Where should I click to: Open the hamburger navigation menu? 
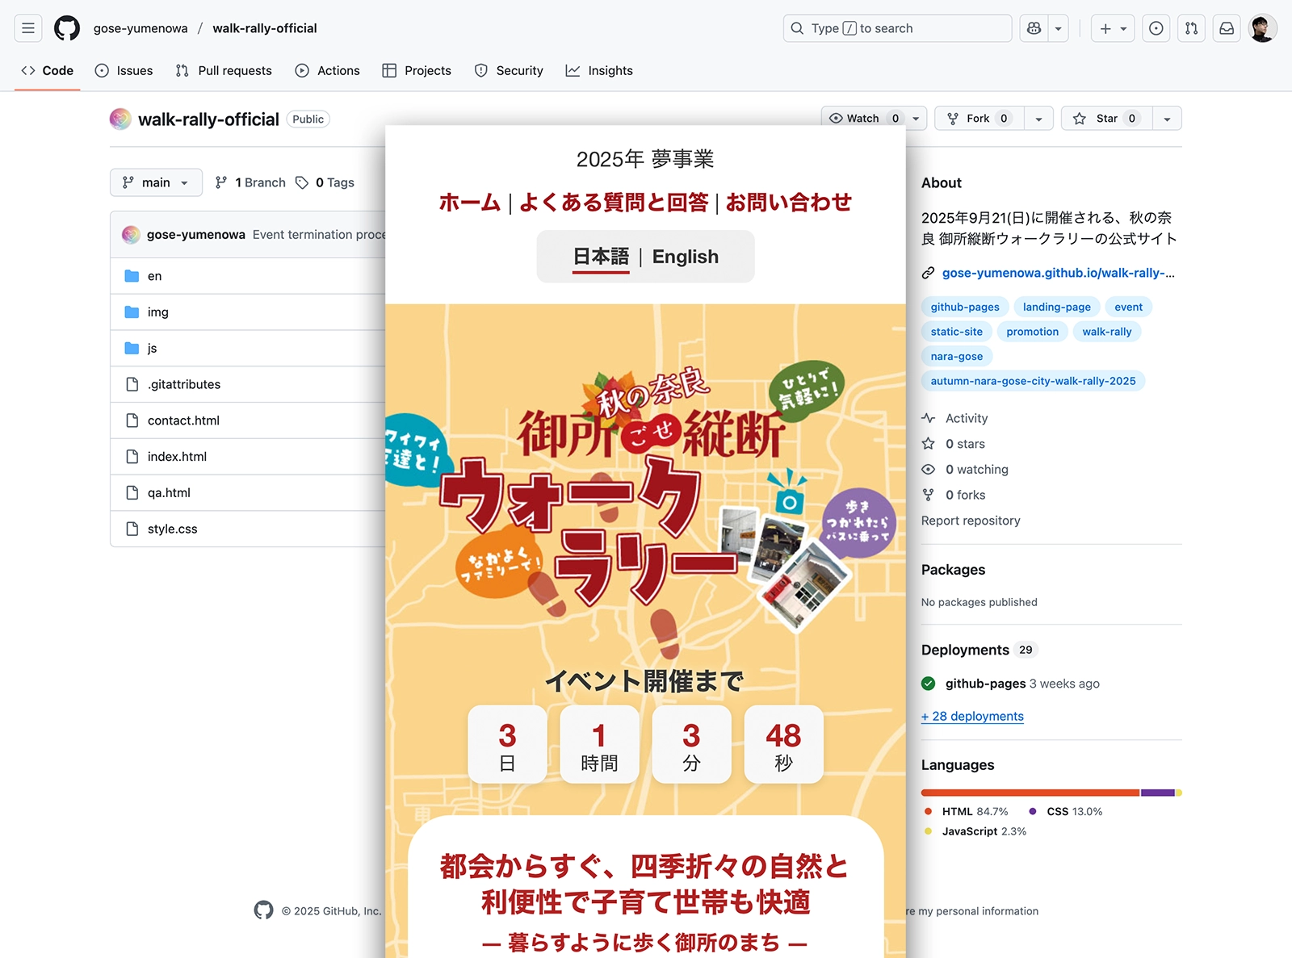[28, 28]
